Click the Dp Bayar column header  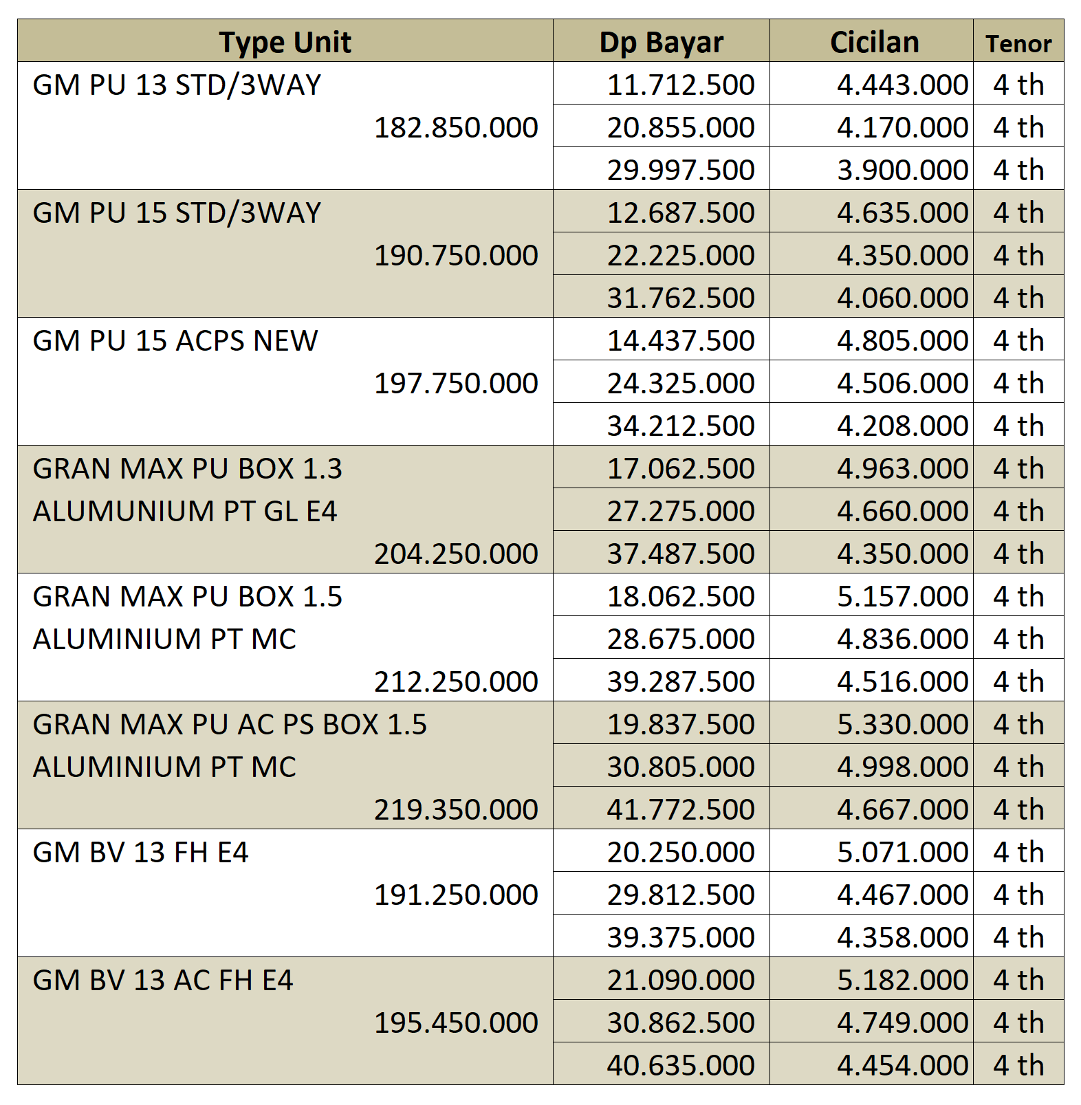661,43
